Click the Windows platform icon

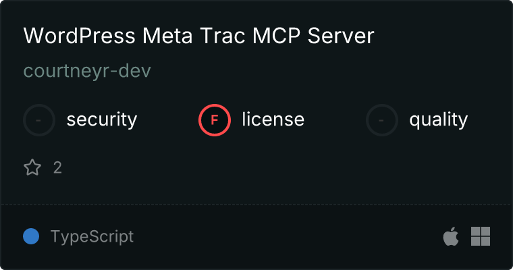click(x=481, y=236)
